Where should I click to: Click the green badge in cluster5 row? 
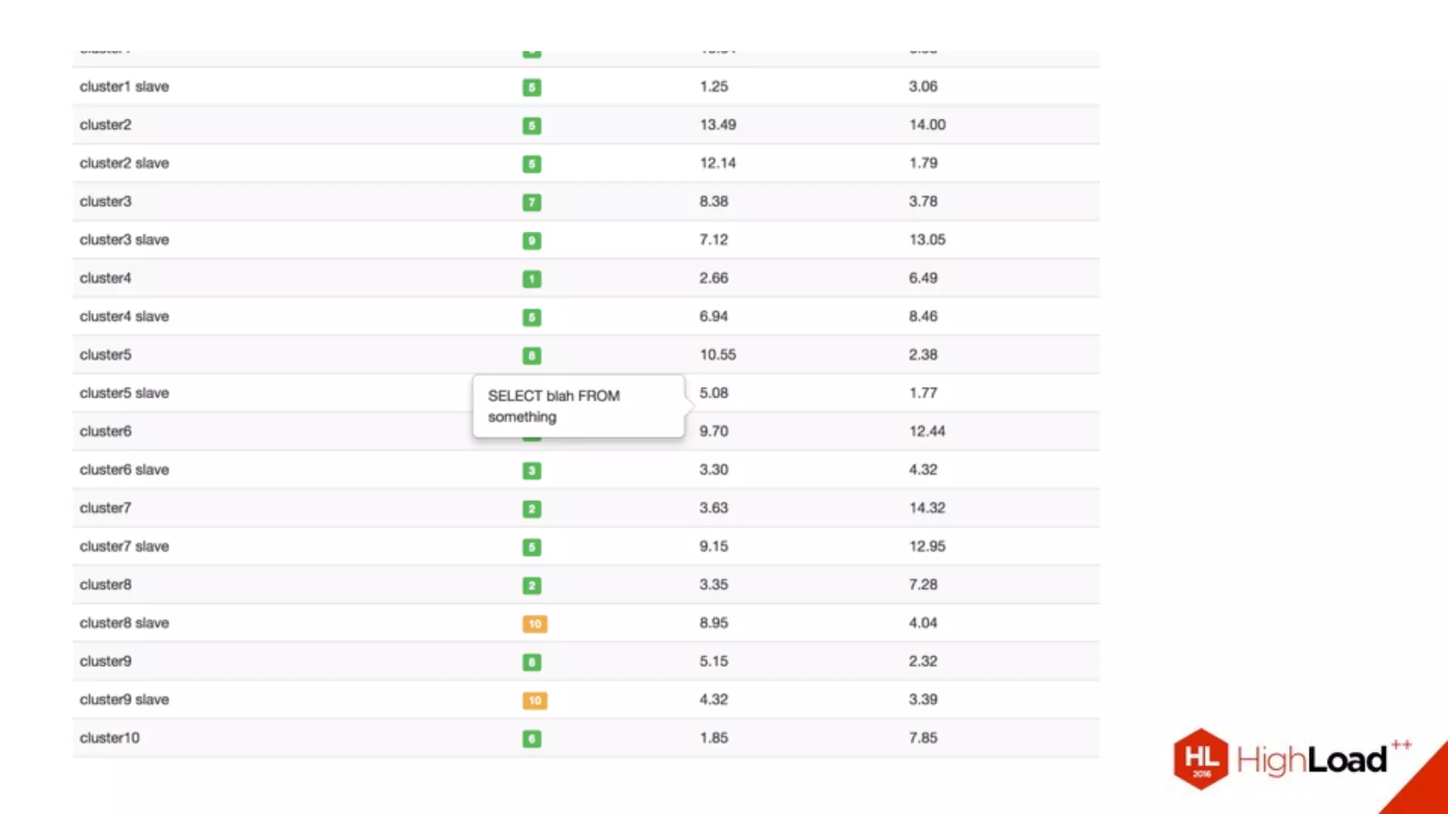click(532, 355)
